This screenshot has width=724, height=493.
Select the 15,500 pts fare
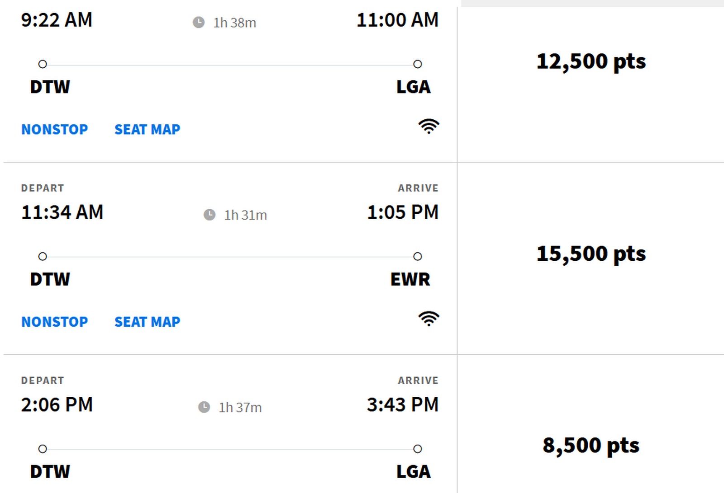pyautogui.click(x=591, y=254)
